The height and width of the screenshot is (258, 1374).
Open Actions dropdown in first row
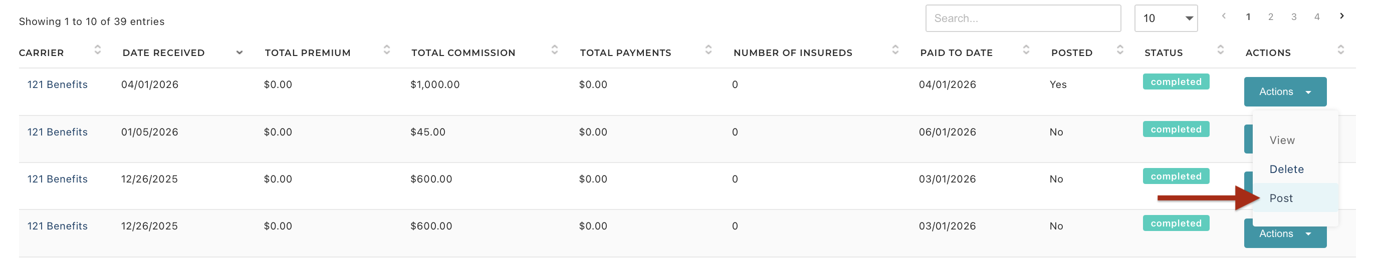[x=1285, y=92]
